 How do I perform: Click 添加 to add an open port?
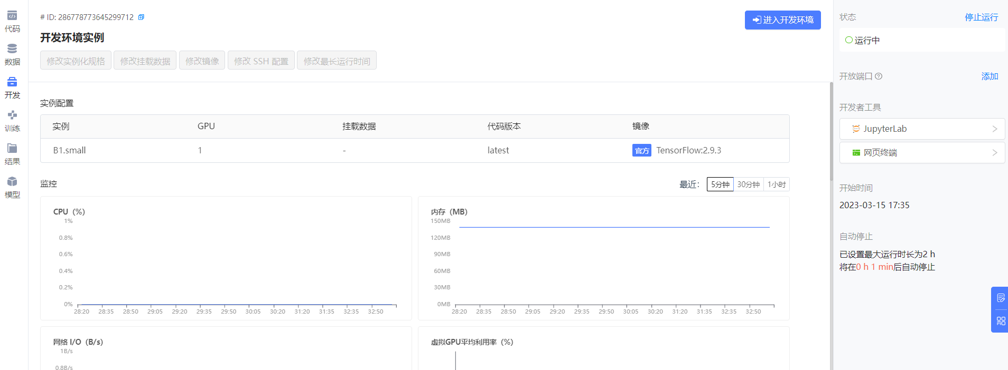[990, 76]
